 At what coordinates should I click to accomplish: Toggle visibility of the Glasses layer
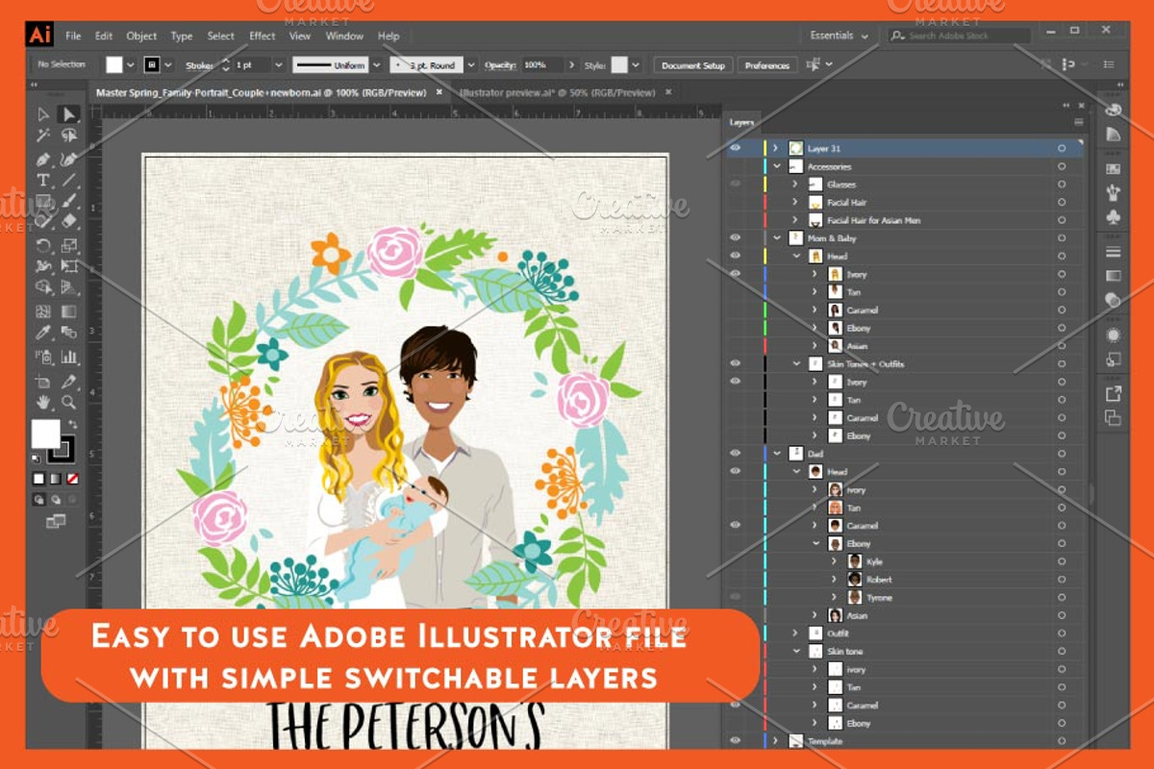tap(736, 184)
